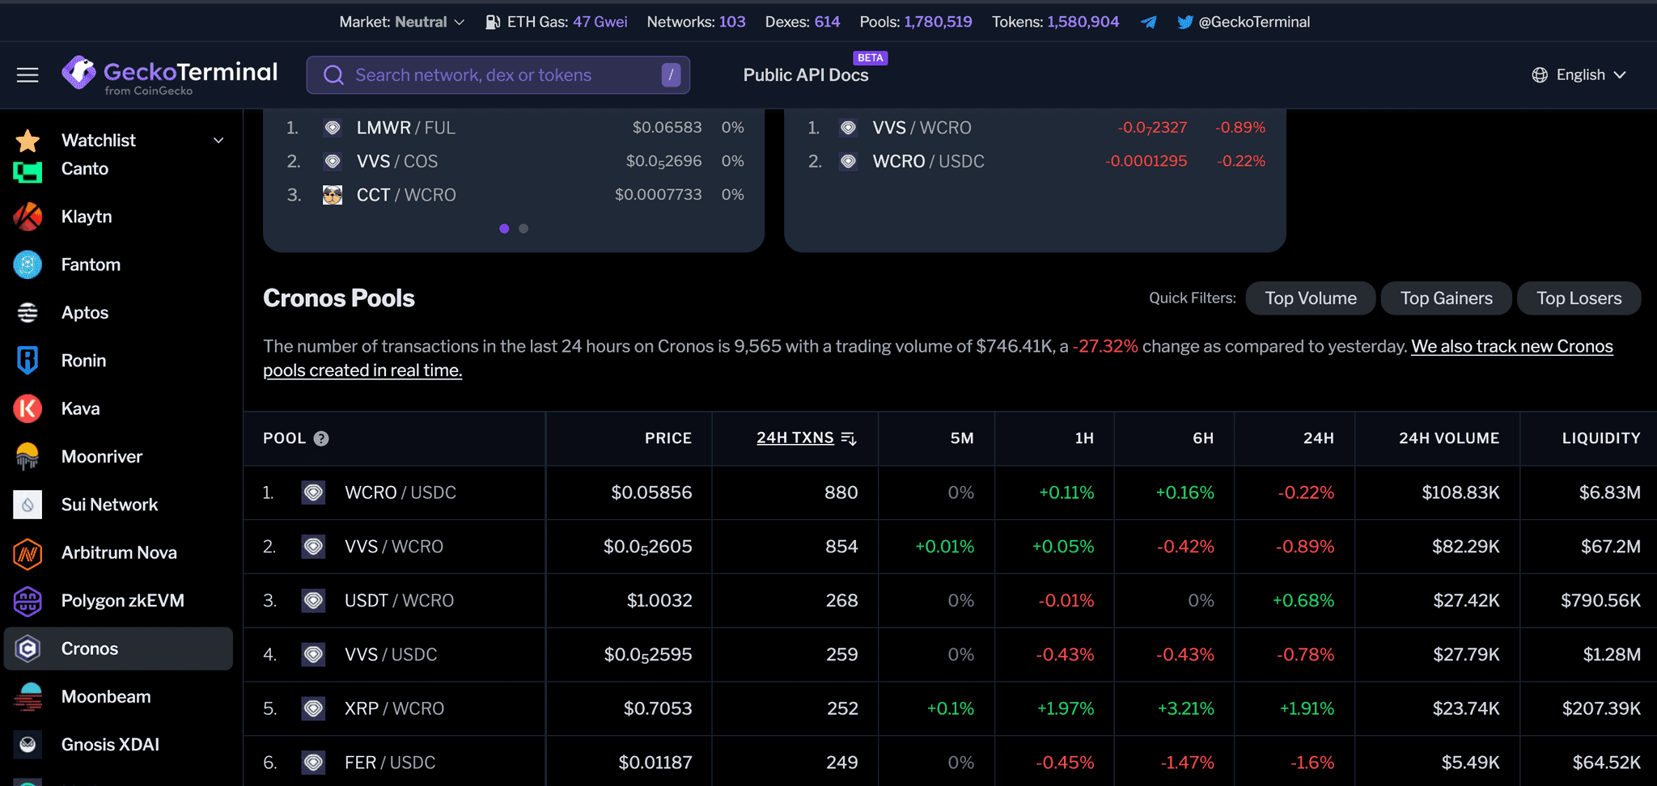Open the new Cronos pools link
The width and height of the screenshot is (1657, 786).
click(1511, 347)
